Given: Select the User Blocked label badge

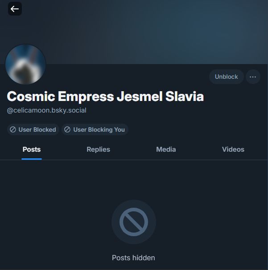Looking at the screenshot, I should [33, 129].
